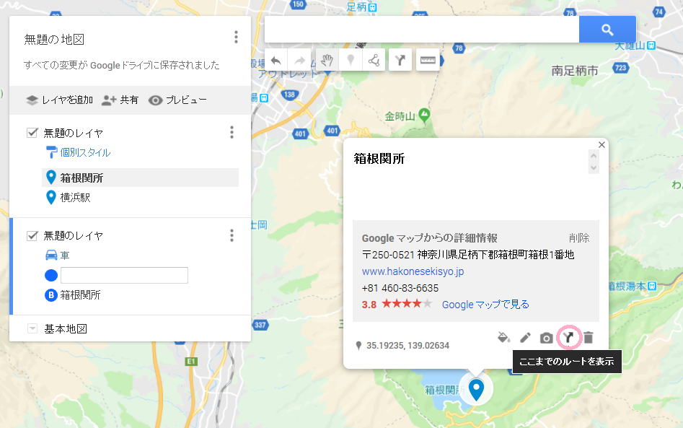Select the add directions tool in toolbar
Viewport: 683px width, 428px height.
(400, 60)
